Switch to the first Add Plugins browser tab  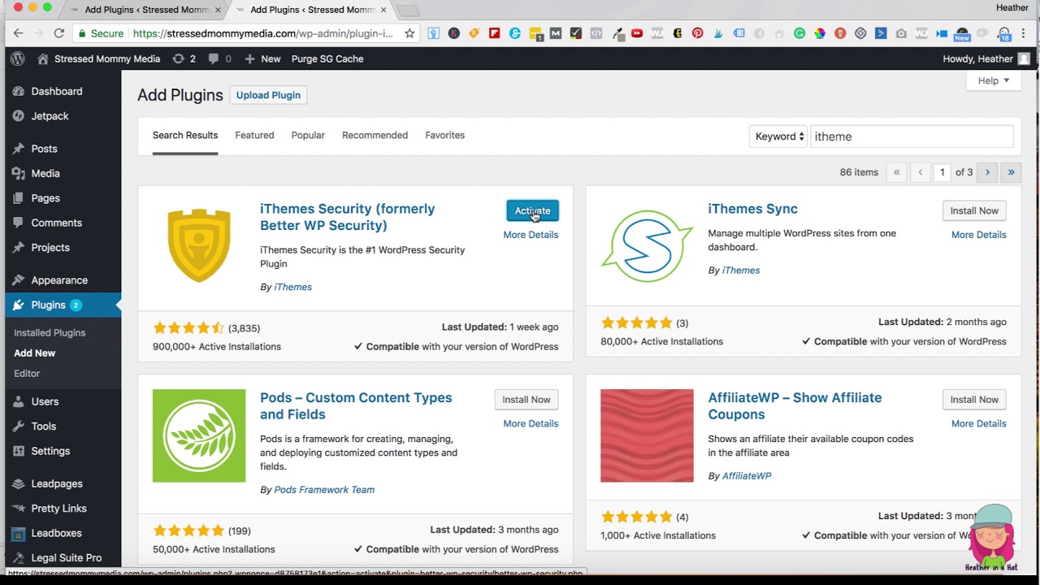pyautogui.click(x=146, y=10)
